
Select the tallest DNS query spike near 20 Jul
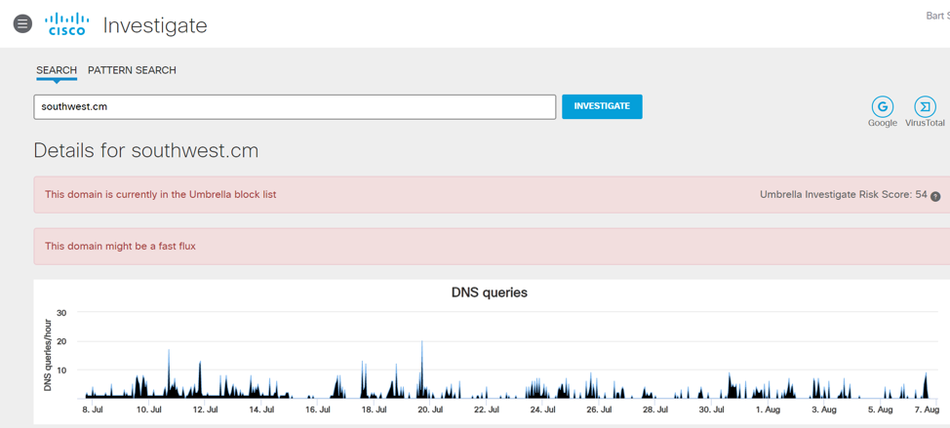tap(421, 369)
